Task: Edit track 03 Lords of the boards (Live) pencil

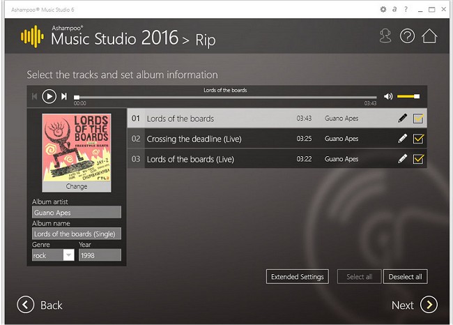Action: click(402, 159)
